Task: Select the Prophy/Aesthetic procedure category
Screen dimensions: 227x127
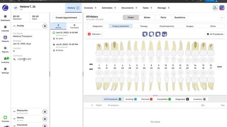Action: point(121,26)
